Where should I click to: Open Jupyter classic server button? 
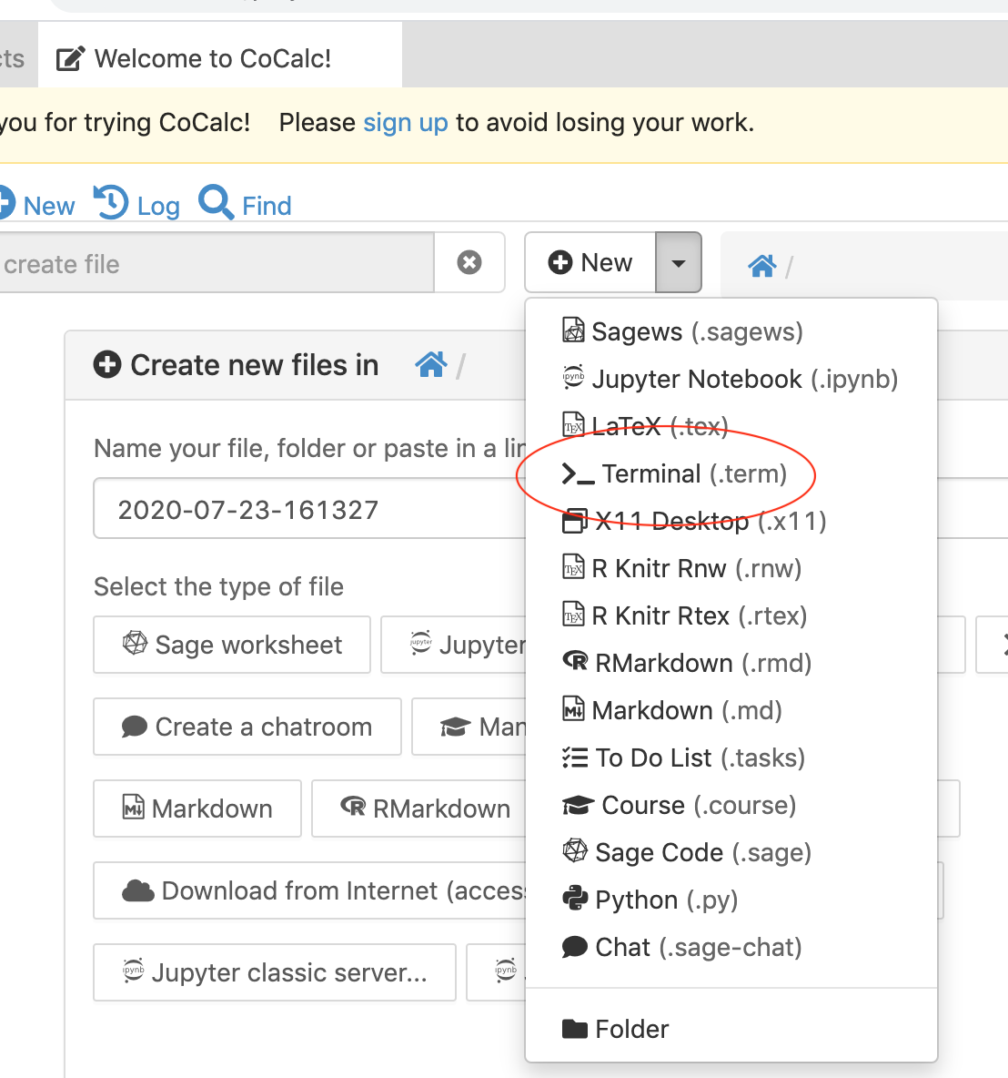click(x=275, y=972)
